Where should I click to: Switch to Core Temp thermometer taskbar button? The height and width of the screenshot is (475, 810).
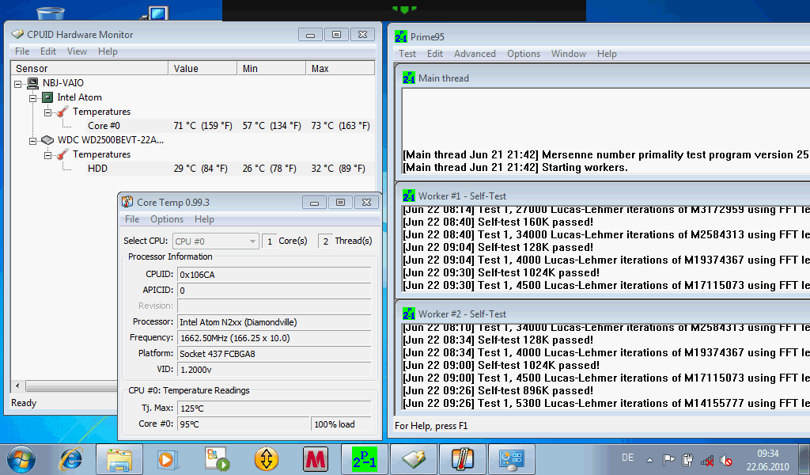click(x=462, y=459)
